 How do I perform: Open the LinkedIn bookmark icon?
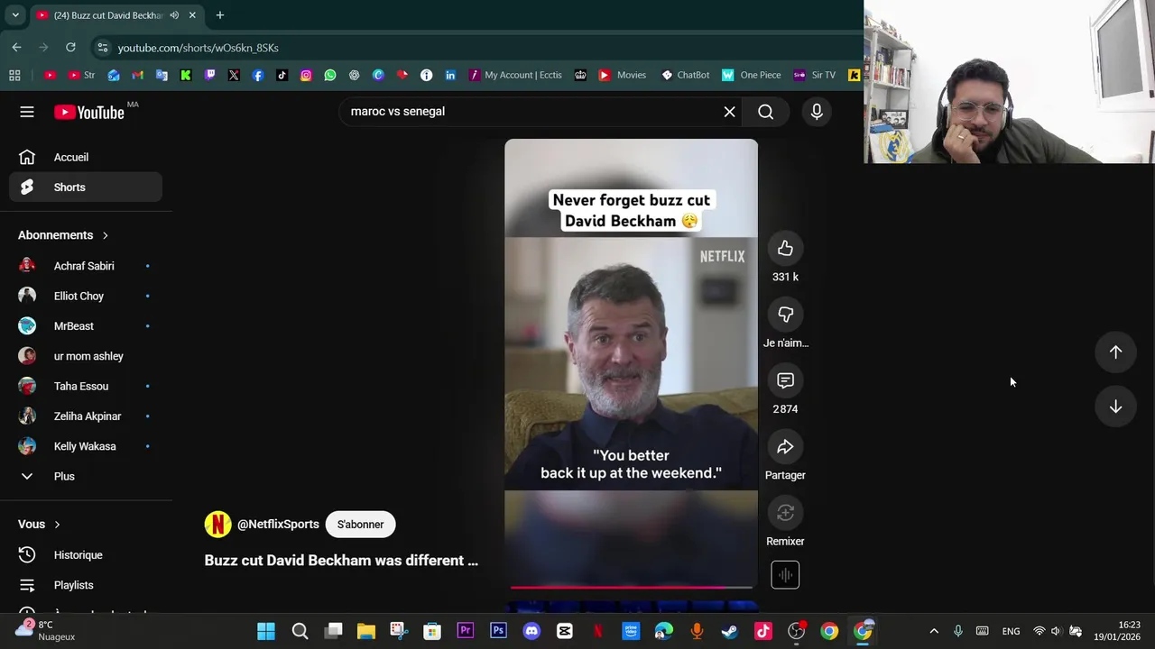tap(450, 75)
